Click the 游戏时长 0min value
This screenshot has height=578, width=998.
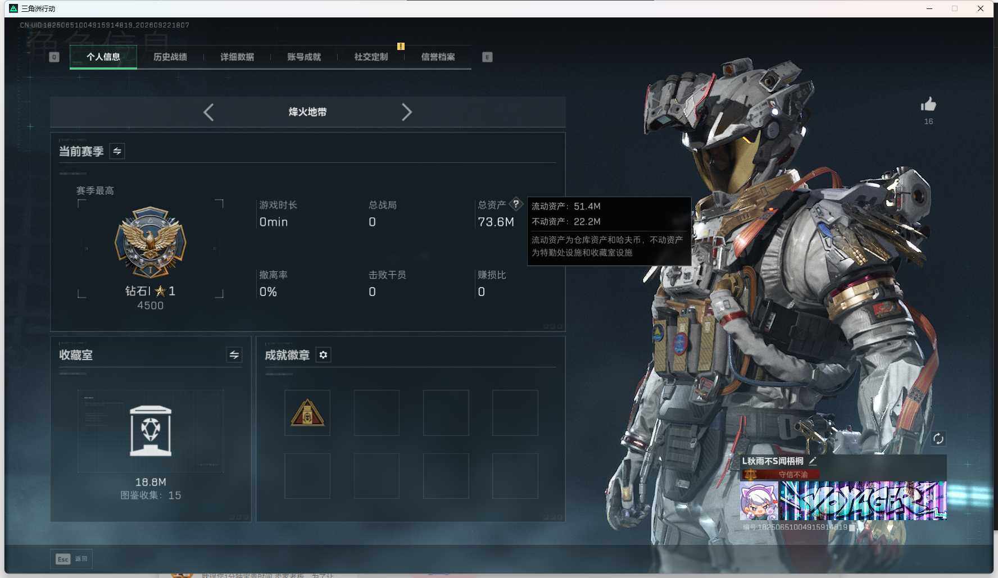pyautogui.click(x=274, y=222)
